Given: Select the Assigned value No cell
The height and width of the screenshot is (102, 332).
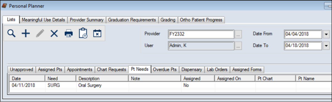Looking at the screenshot, I should (198, 85).
